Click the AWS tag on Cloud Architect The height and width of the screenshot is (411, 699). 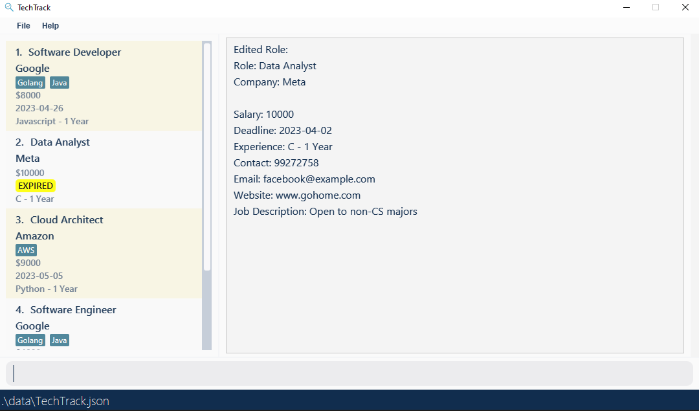26,250
